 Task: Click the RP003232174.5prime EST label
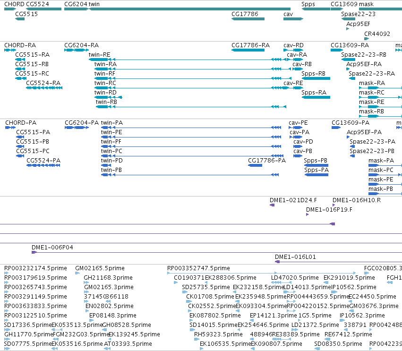[x=35, y=268]
